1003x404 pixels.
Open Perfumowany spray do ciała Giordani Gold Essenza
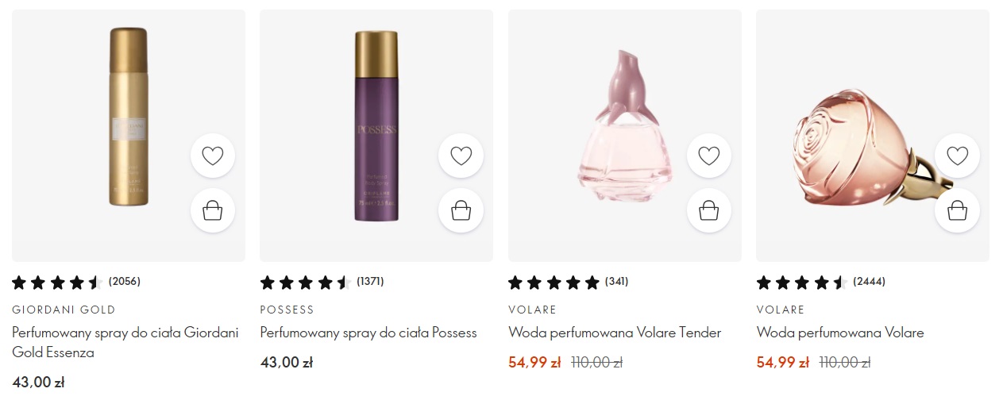pyautogui.click(x=125, y=343)
